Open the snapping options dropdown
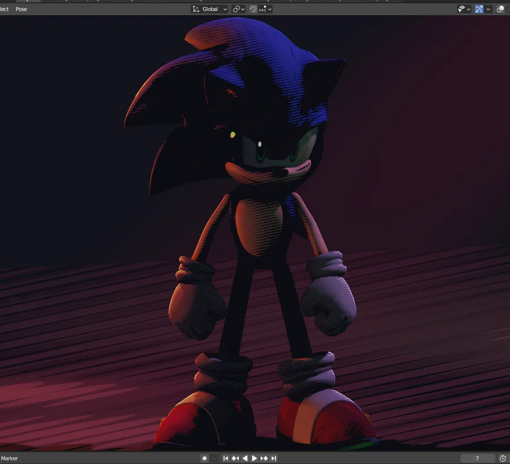510x464 pixels. pyautogui.click(x=265, y=9)
